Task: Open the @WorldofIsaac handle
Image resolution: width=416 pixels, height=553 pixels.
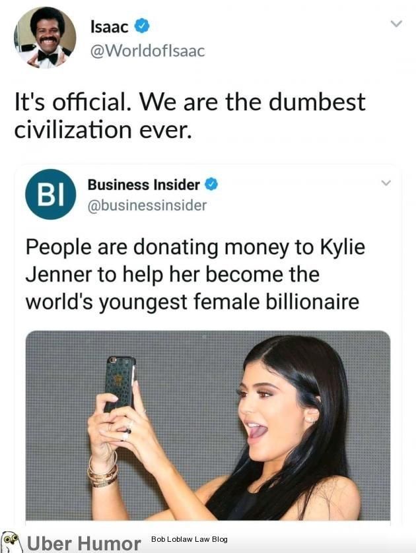Action: click(147, 51)
